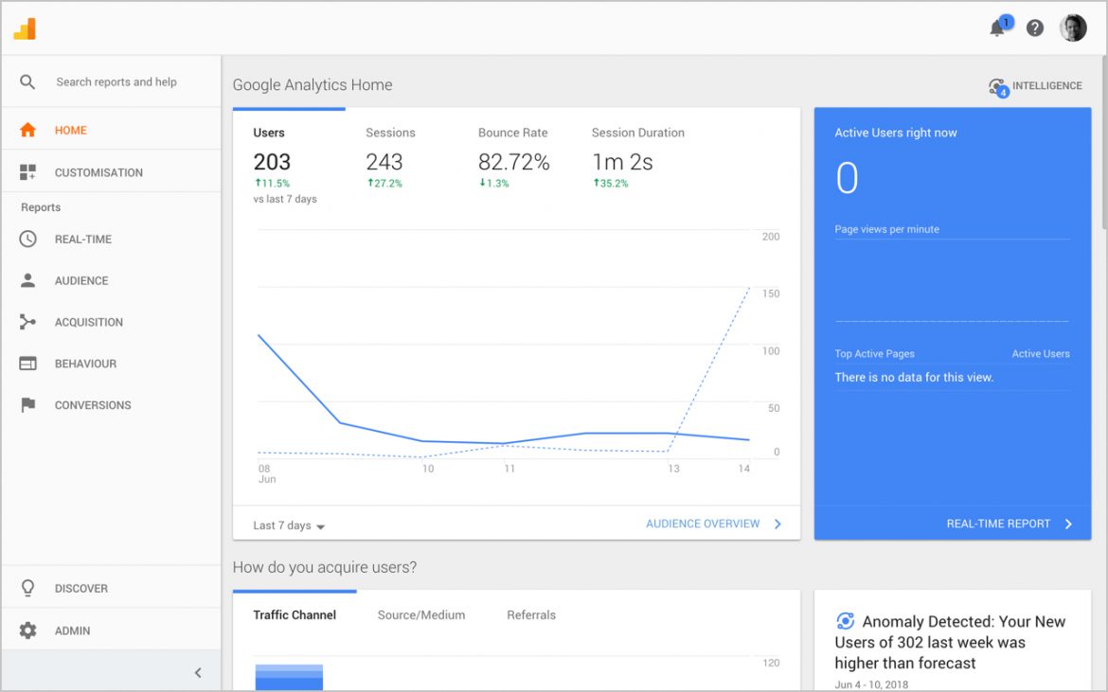Focus the Search reports and help field
Image resolution: width=1108 pixels, height=692 pixels.
(x=116, y=82)
